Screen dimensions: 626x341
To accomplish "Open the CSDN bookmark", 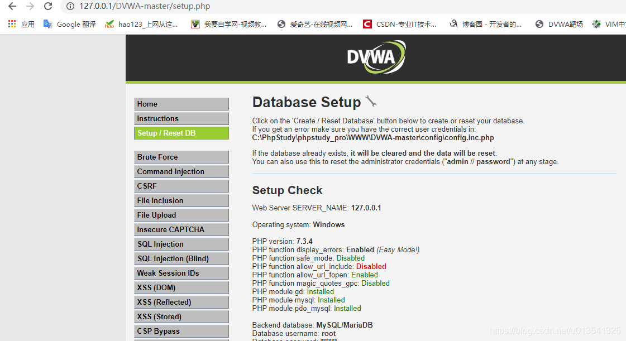I will click(x=399, y=24).
